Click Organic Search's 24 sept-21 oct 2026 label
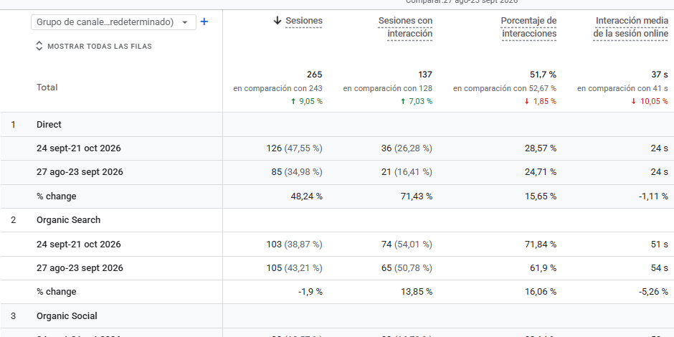This screenshot has height=337, width=674. point(79,245)
